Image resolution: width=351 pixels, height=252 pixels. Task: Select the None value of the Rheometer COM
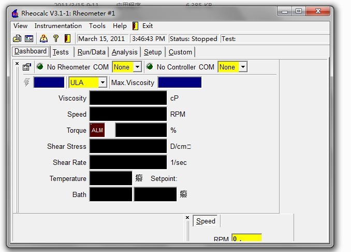[123, 67]
